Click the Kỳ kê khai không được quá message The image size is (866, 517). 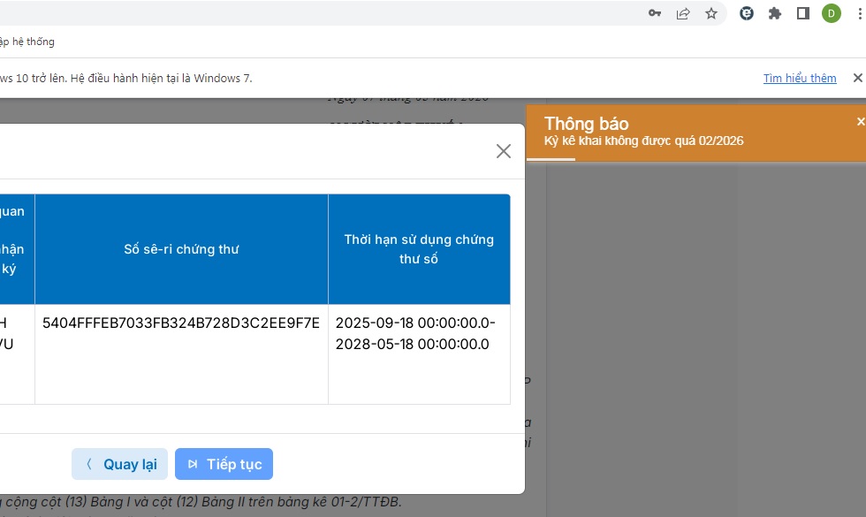[643, 141]
